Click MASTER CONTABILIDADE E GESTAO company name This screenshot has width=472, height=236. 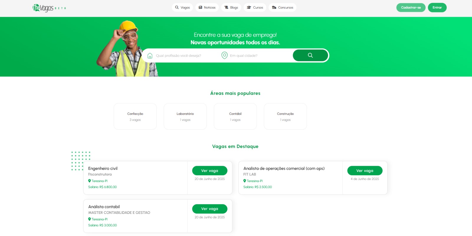click(x=119, y=212)
